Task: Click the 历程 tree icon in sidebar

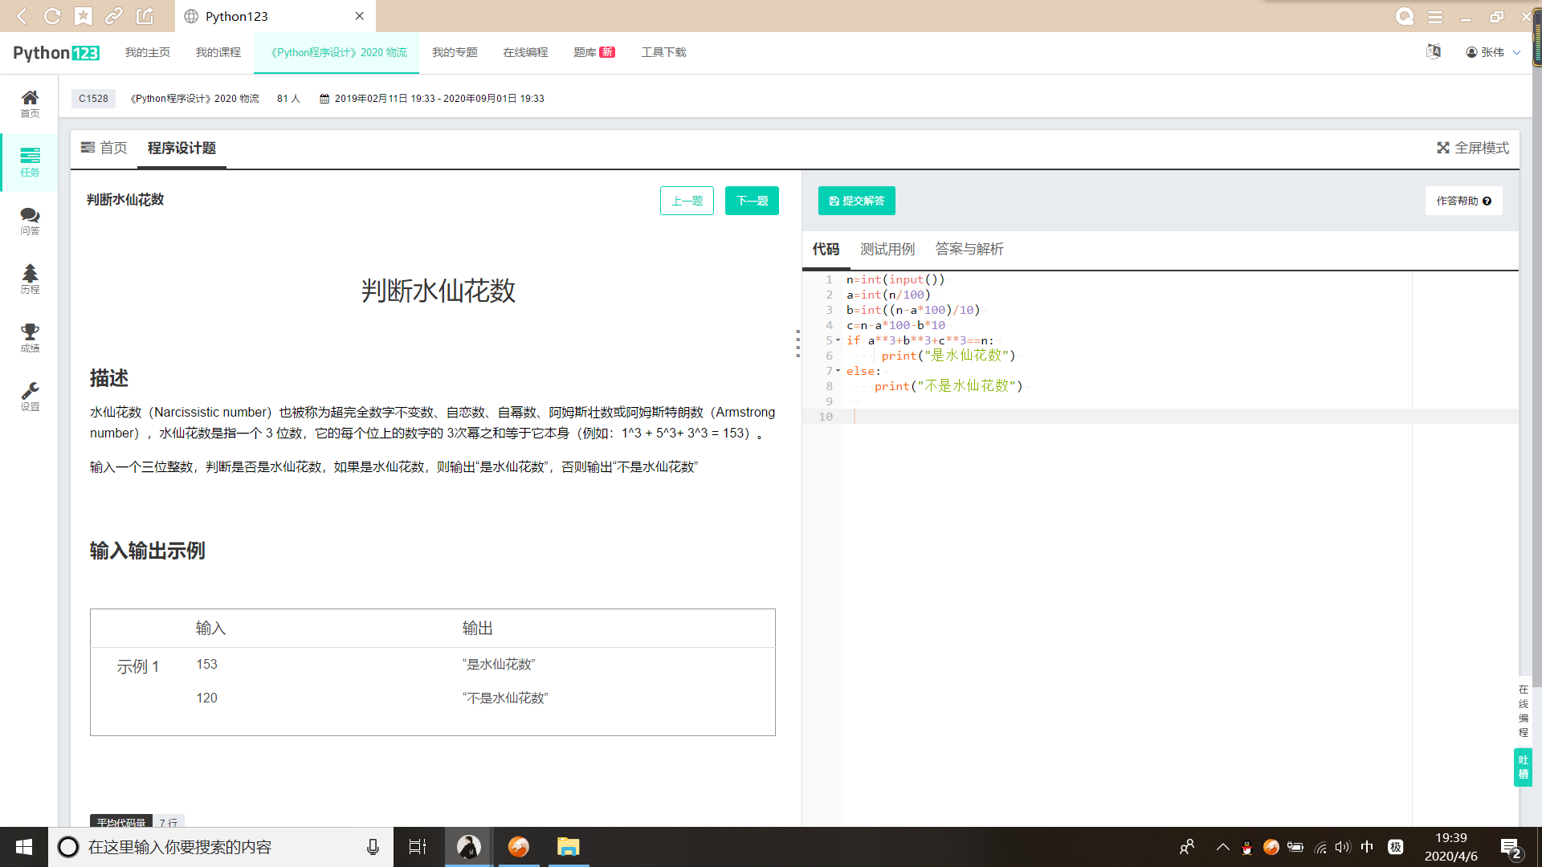Action: tap(30, 279)
